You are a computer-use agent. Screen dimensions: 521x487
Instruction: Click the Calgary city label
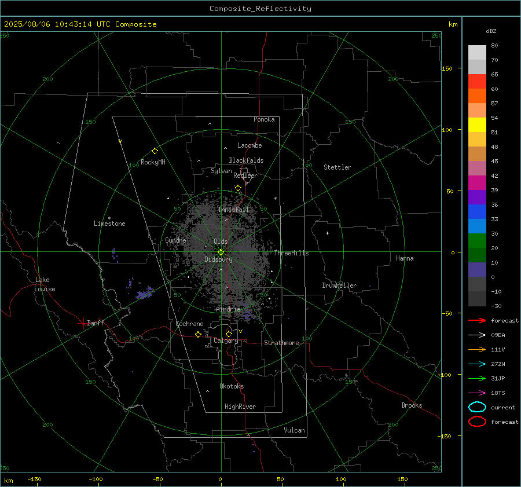click(226, 340)
